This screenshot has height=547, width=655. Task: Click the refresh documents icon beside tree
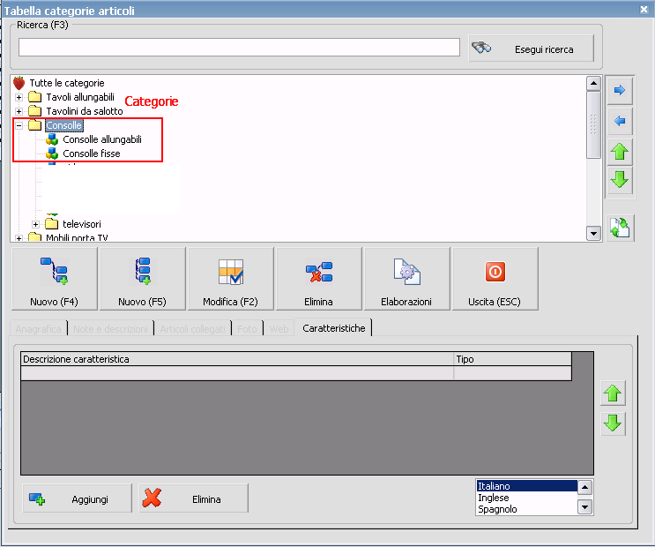coord(620,228)
